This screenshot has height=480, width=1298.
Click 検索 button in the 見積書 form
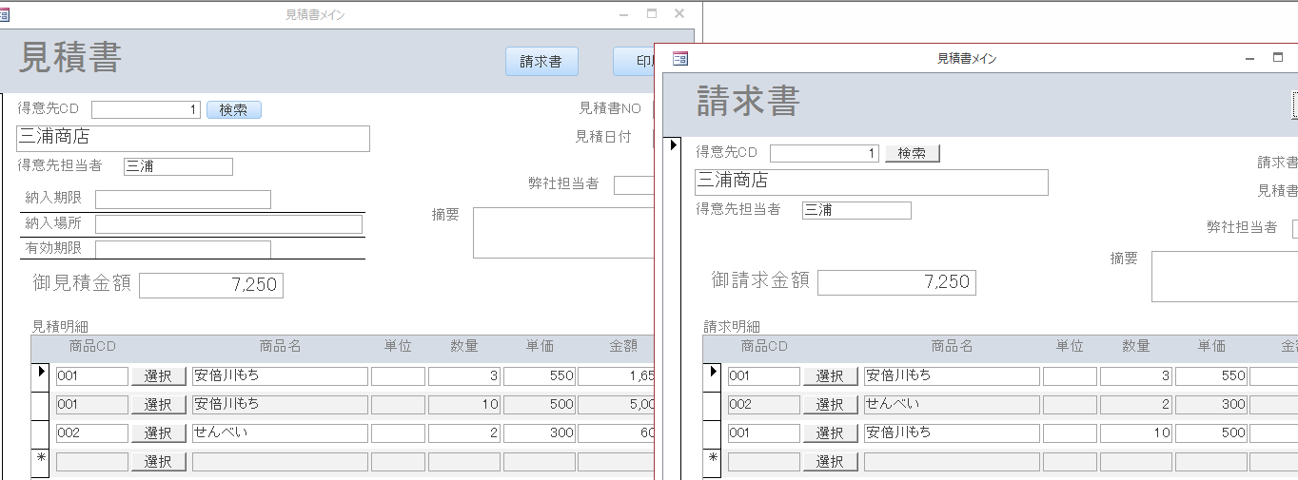(233, 110)
